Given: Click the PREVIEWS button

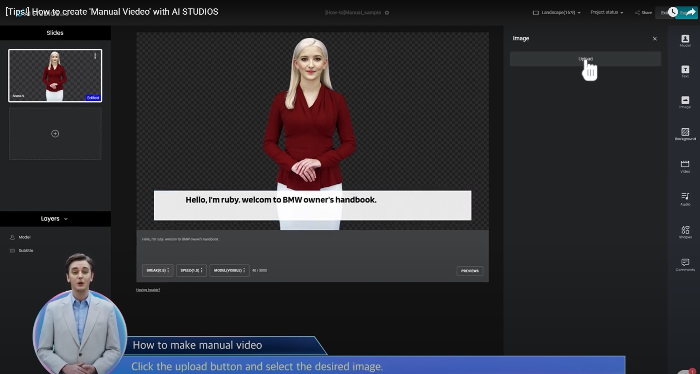Looking at the screenshot, I should tap(469, 271).
